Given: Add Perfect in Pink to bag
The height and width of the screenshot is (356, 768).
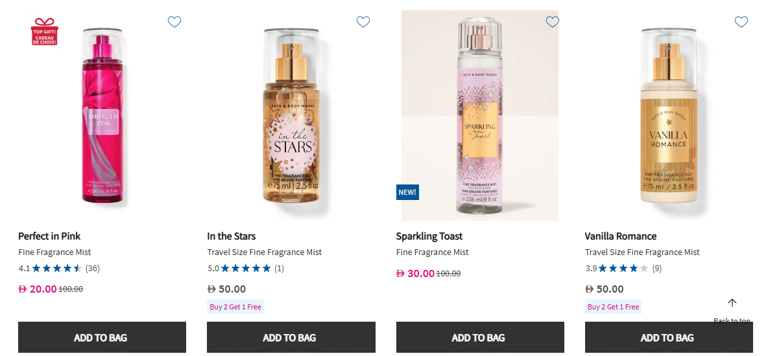Looking at the screenshot, I should pos(102,337).
